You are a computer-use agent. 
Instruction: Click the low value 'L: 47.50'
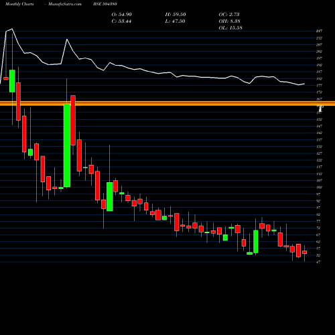(175, 21)
